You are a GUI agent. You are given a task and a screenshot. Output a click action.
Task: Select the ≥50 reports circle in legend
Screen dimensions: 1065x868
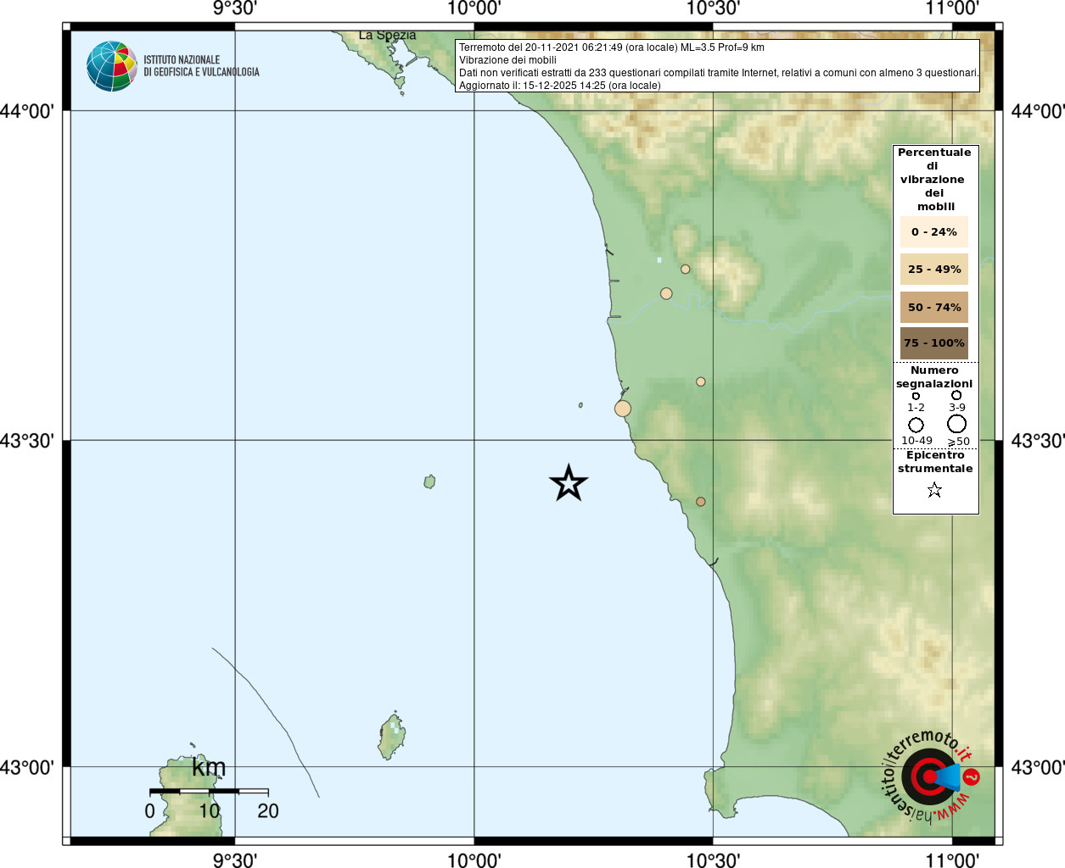[956, 424]
